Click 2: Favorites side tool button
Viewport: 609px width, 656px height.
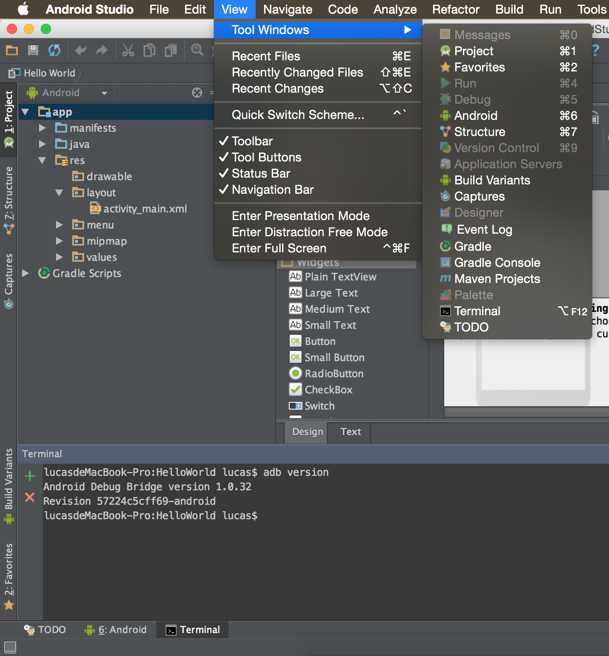tap(9, 577)
